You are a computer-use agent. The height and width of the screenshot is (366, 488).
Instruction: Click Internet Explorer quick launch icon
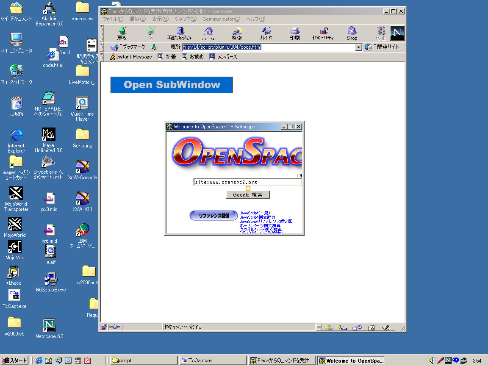(x=39, y=360)
